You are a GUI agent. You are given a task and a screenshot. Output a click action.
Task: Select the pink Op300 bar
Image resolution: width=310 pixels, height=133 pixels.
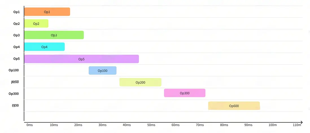pyautogui.click(x=185, y=93)
